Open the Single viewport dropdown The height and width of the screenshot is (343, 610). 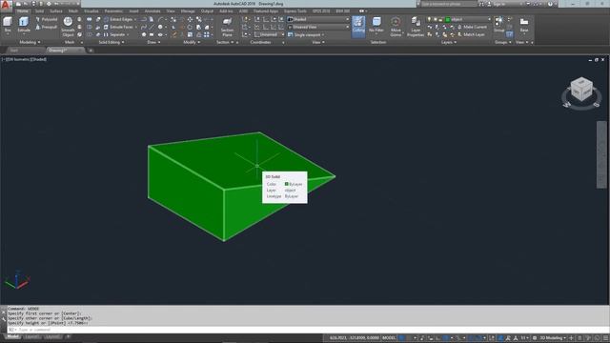(x=306, y=34)
